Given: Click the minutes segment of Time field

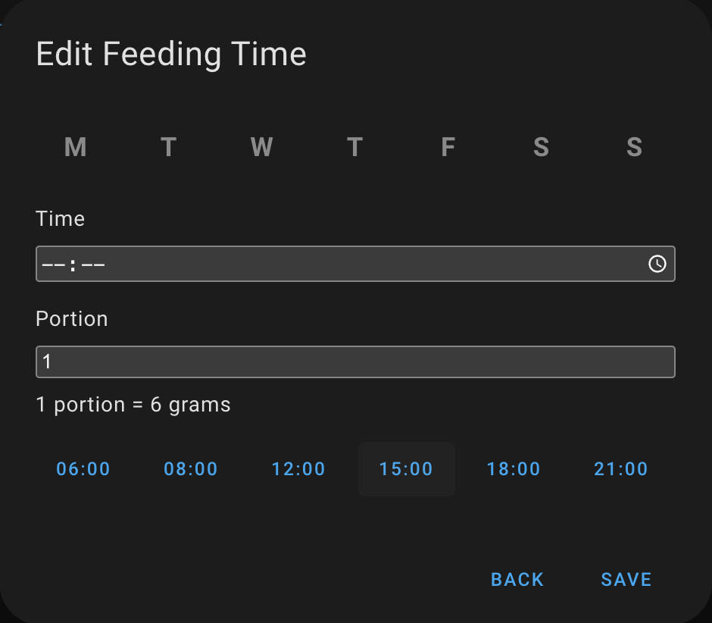Looking at the screenshot, I should click(x=92, y=265).
